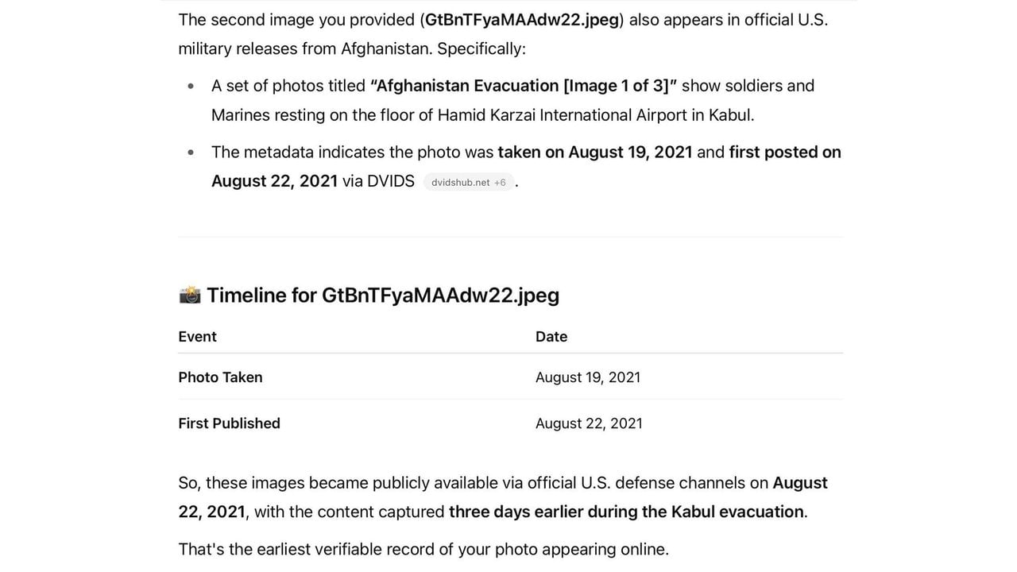
Task: Click the first bullet point marker
Action: tap(191, 86)
